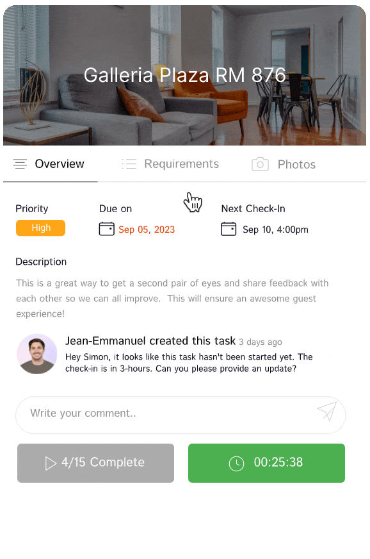Click the clock icon on timer button
The width and height of the screenshot is (370, 559).
[236, 463]
